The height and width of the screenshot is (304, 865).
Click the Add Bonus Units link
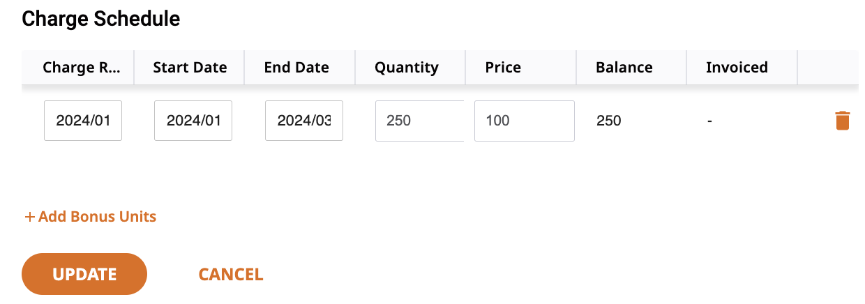click(x=91, y=216)
